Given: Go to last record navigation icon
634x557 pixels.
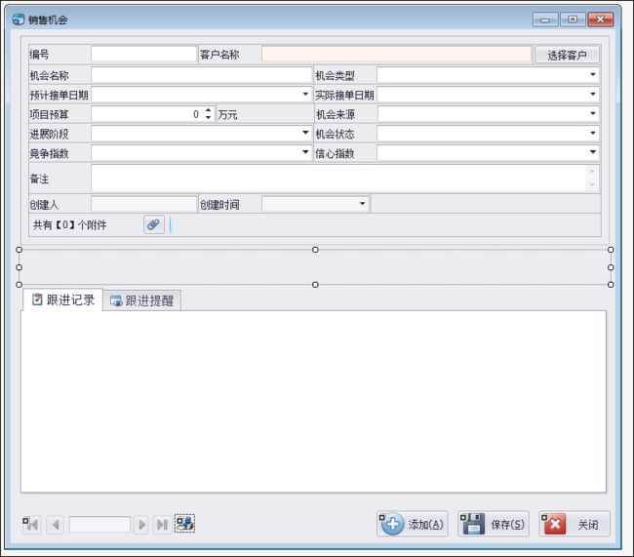Looking at the screenshot, I should coord(163,525).
